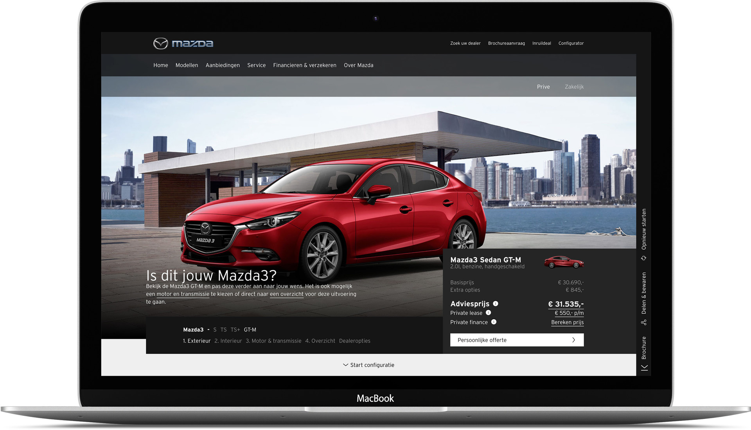Click the '2.0l, benzine, handgeschakeld' subtitle
Viewport: 751px width, 430px height.
(487, 267)
